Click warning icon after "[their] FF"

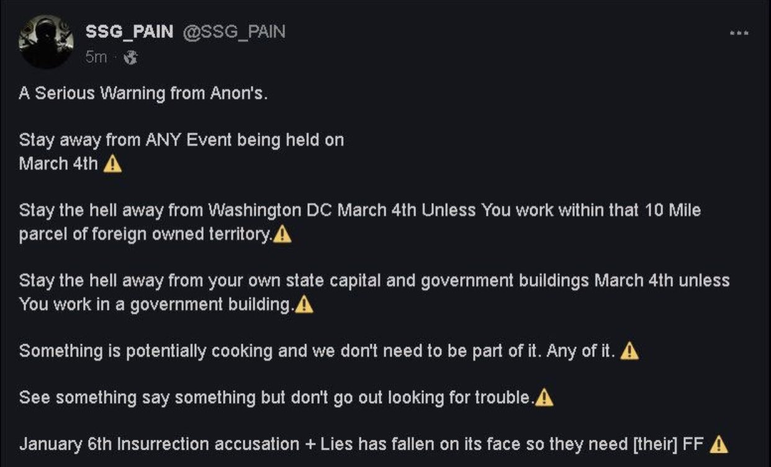(x=718, y=445)
